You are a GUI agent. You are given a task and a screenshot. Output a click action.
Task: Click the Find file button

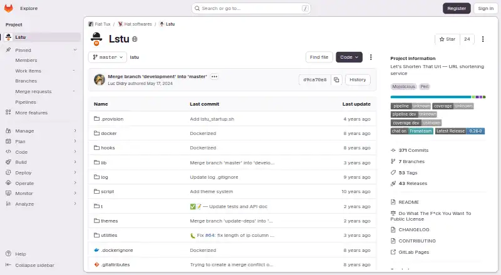(x=319, y=57)
